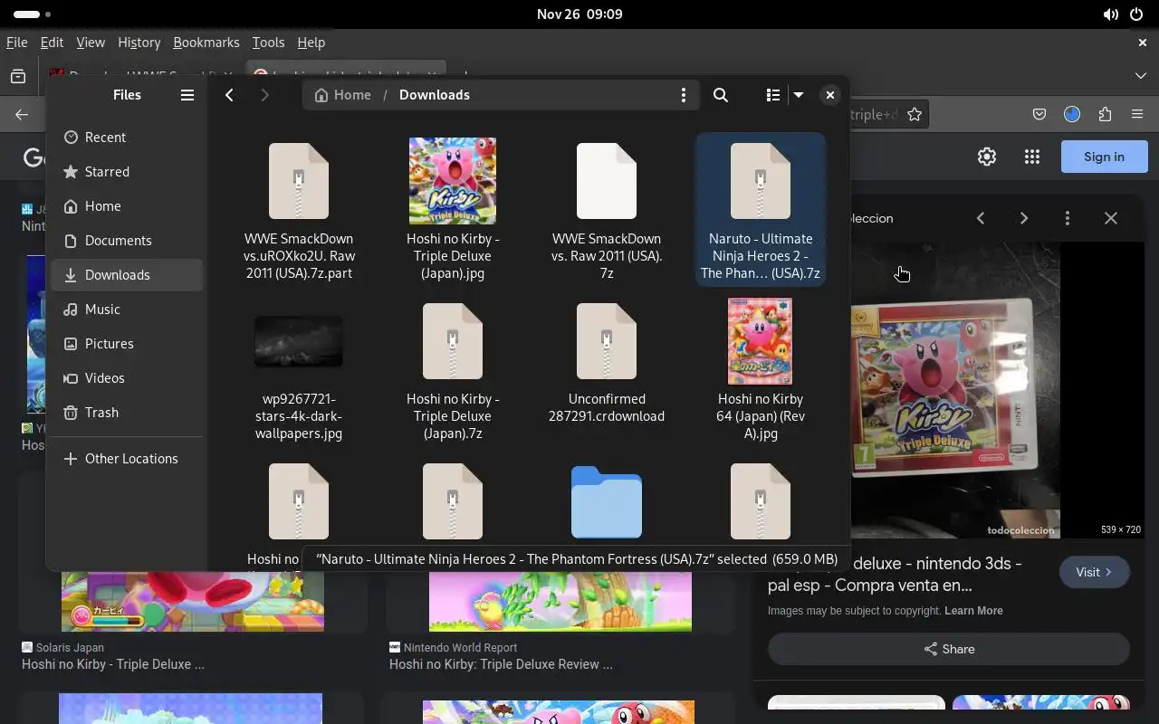Open Other Locations in sidebar

[x=127, y=459]
